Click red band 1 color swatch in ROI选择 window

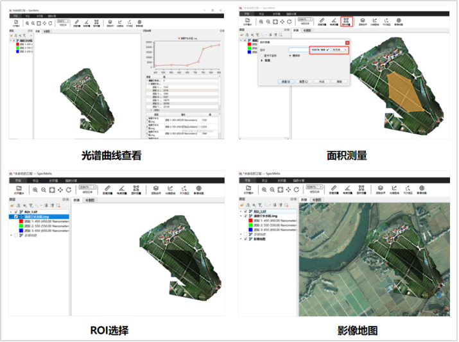pyautogui.click(x=22, y=221)
